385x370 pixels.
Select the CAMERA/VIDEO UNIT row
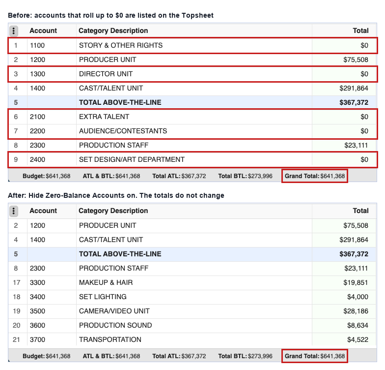(x=192, y=311)
